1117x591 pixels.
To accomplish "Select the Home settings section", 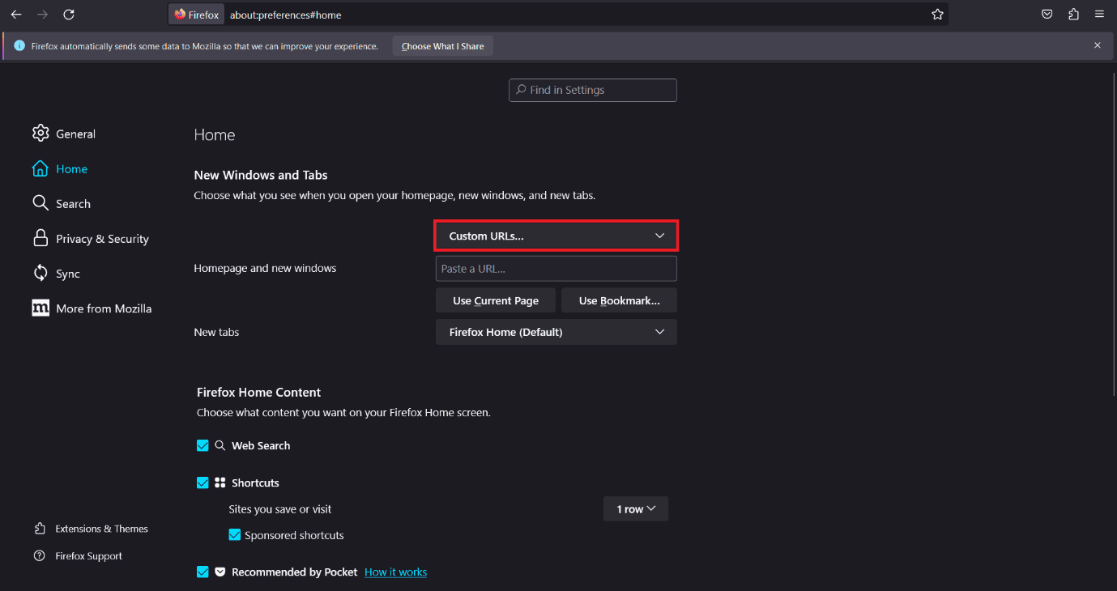I will pos(71,169).
